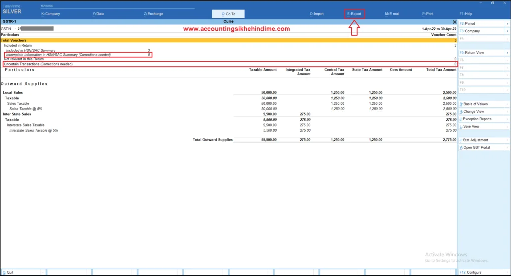Select Included in HSN/SAC Summary row
Screen dimensions: 511x276
[78, 50]
